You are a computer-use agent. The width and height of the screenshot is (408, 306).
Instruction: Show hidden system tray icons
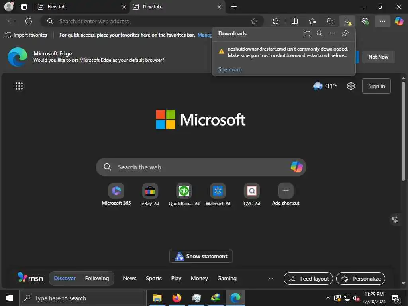(x=328, y=298)
